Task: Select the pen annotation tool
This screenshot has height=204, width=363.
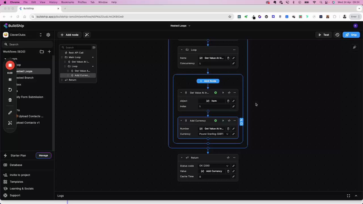Action: [x=10, y=112]
